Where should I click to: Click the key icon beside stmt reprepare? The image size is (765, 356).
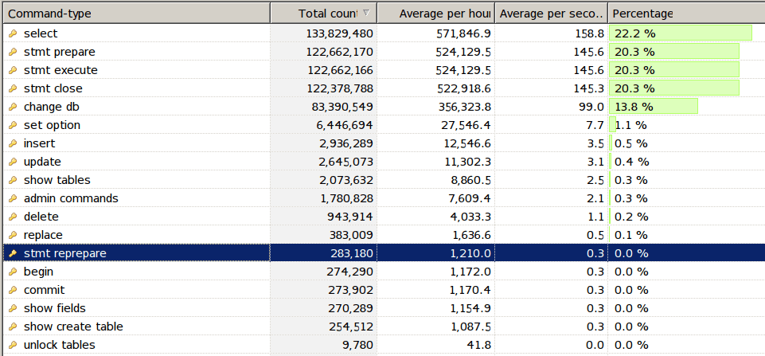tap(12, 253)
